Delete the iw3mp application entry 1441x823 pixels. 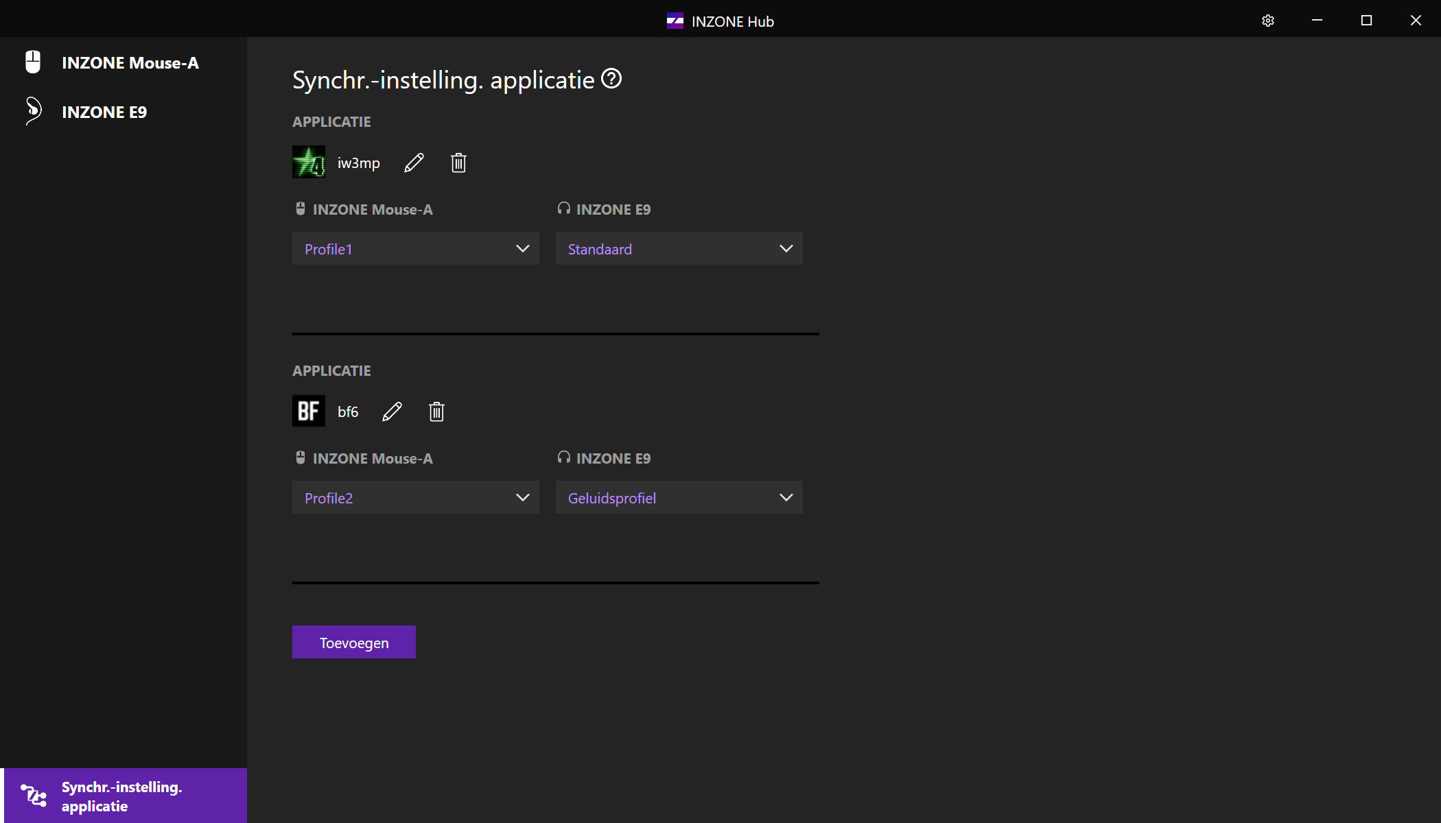click(458, 163)
